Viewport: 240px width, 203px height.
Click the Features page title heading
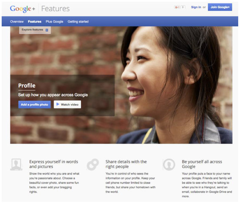pyautogui.click(x=55, y=9)
